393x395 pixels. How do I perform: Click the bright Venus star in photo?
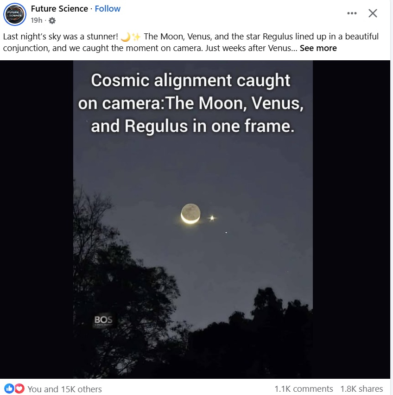(212, 217)
